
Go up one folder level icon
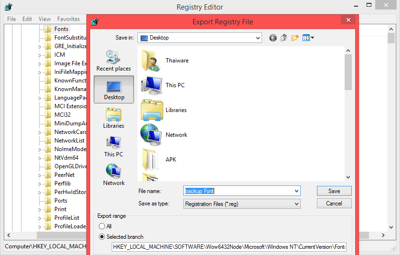coord(284,38)
